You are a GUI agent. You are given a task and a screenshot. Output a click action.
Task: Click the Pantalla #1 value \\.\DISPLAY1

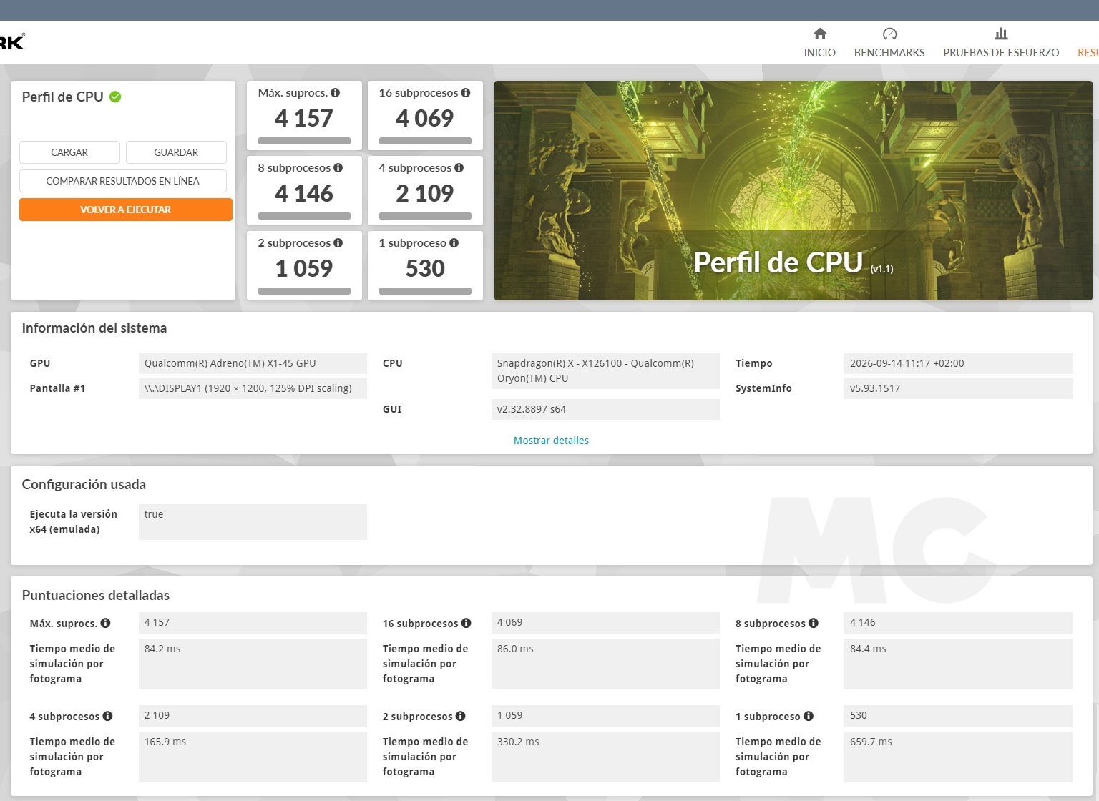pos(253,388)
